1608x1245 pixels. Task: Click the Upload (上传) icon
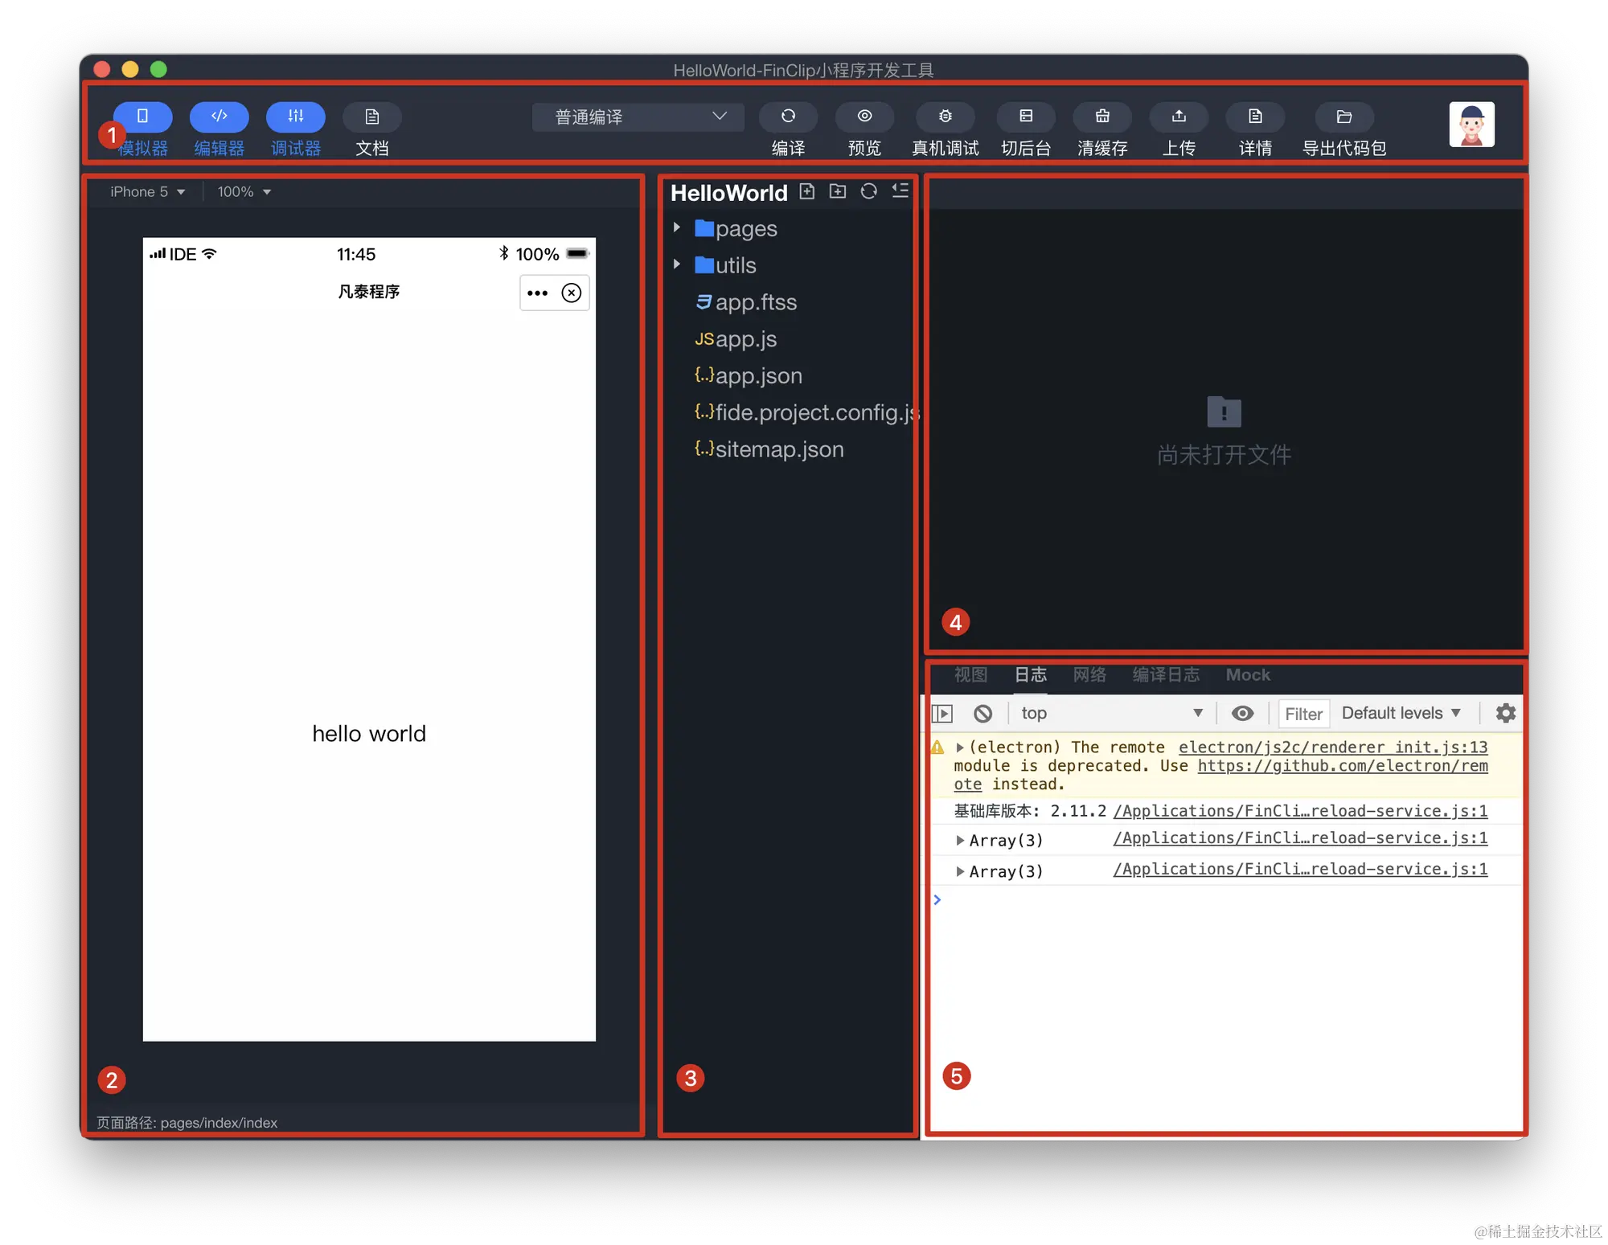(x=1179, y=117)
